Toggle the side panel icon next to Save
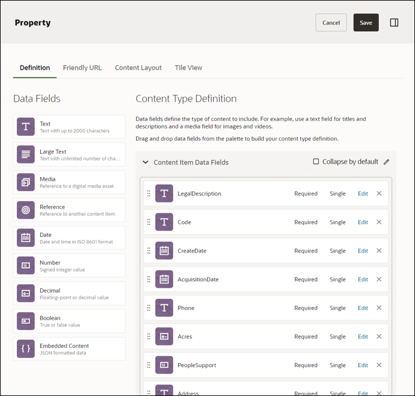This screenshot has height=396, width=415. click(x=394, y=22)
